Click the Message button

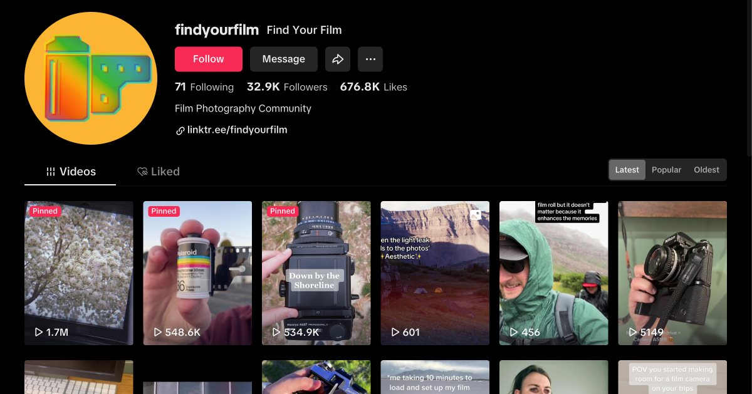[x=283, y=59]
